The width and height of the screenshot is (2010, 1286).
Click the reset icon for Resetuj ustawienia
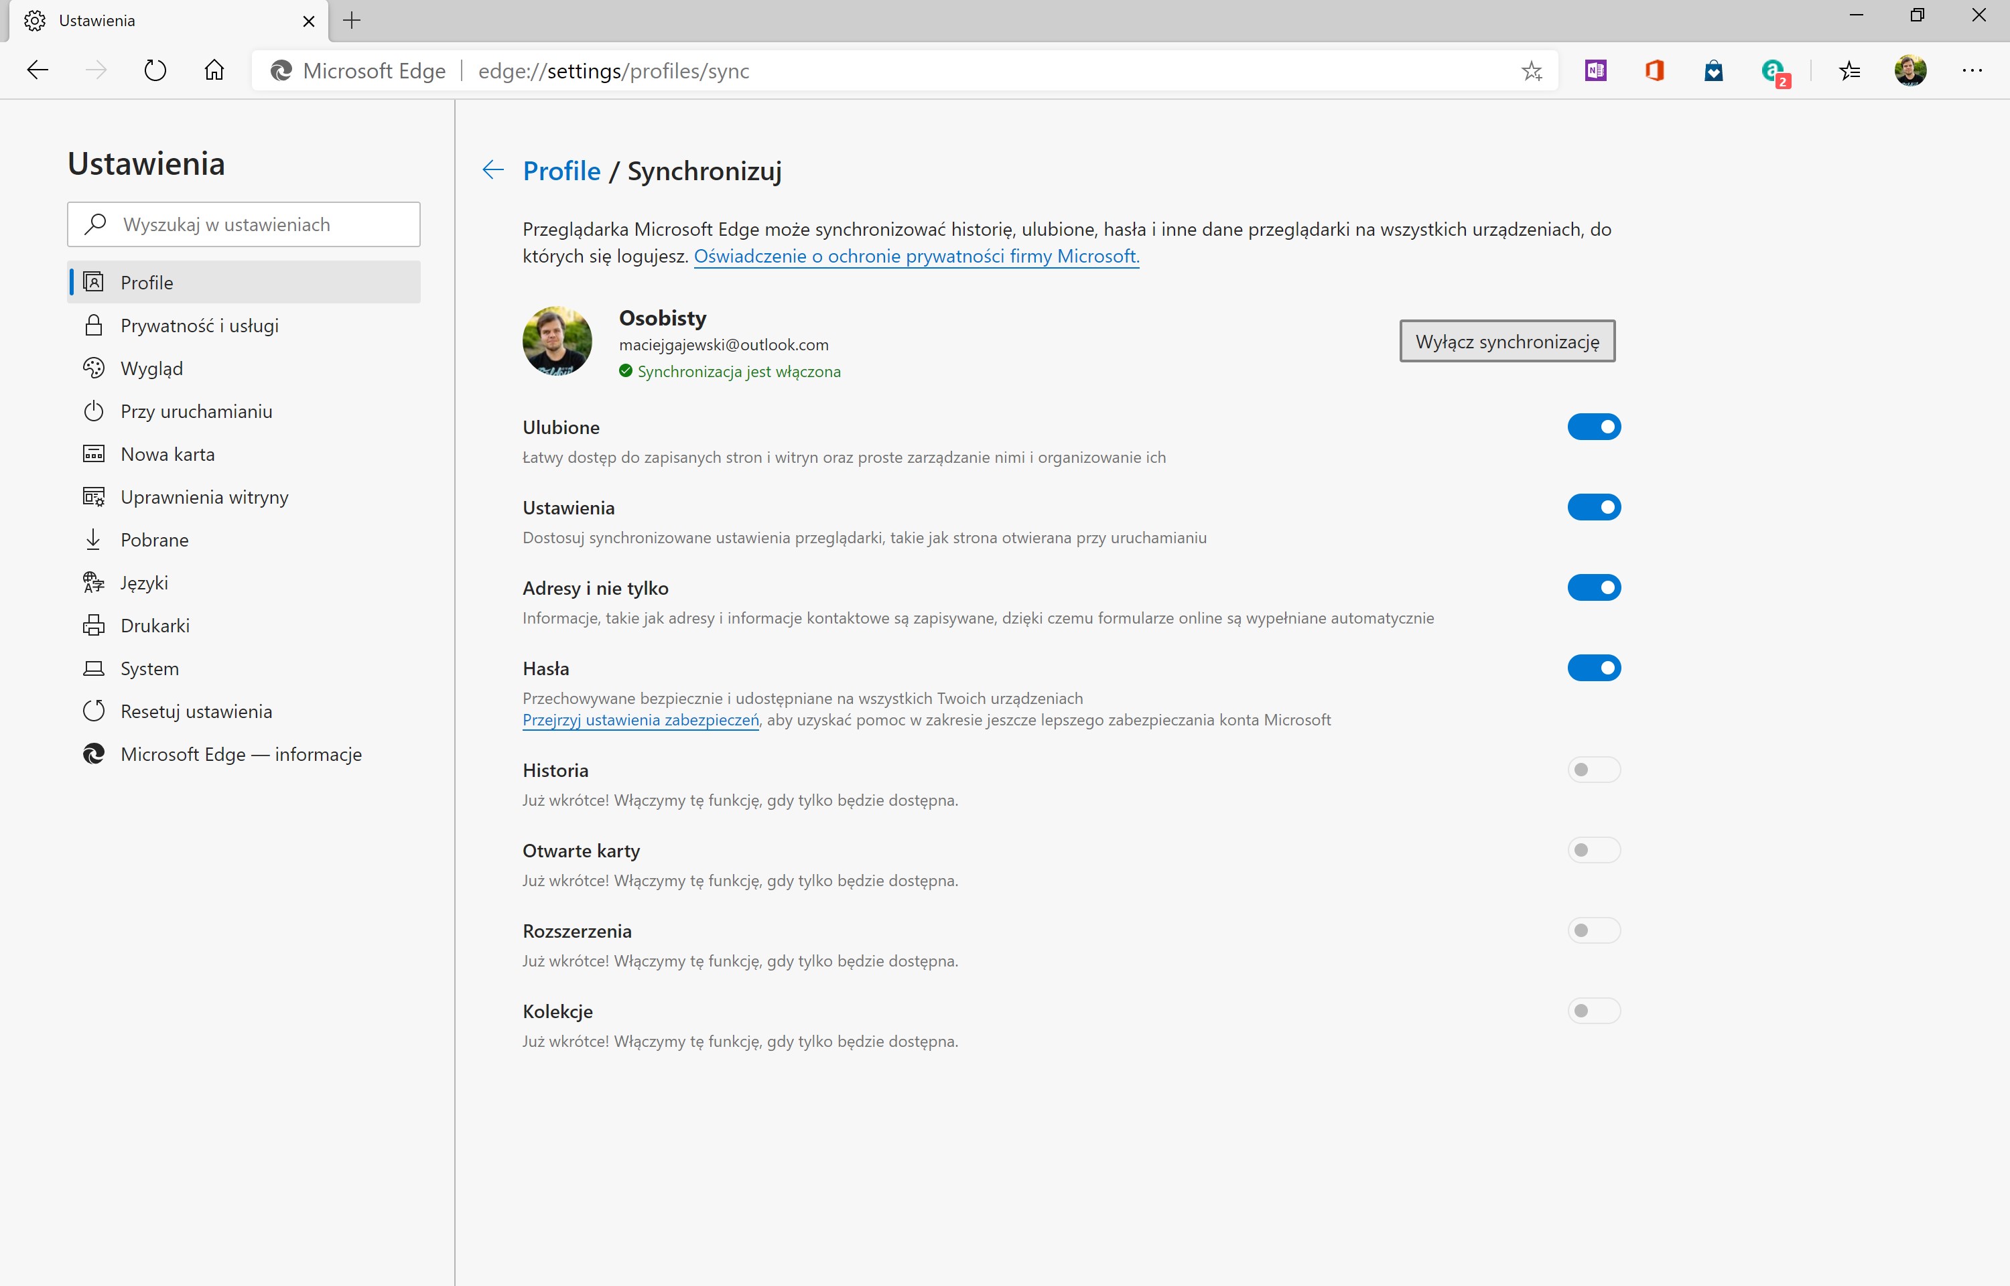94,711
